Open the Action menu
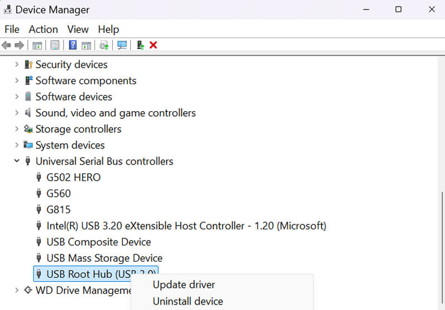 coord(43,29)
